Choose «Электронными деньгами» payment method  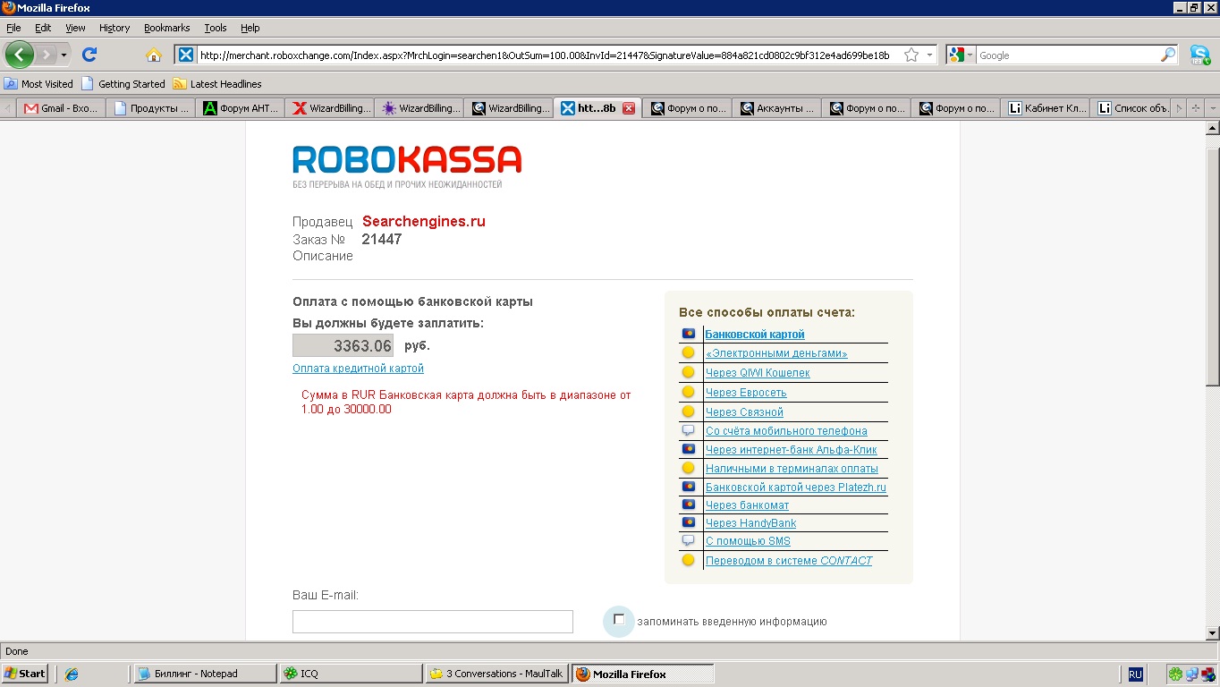click(x=776, y=353)
